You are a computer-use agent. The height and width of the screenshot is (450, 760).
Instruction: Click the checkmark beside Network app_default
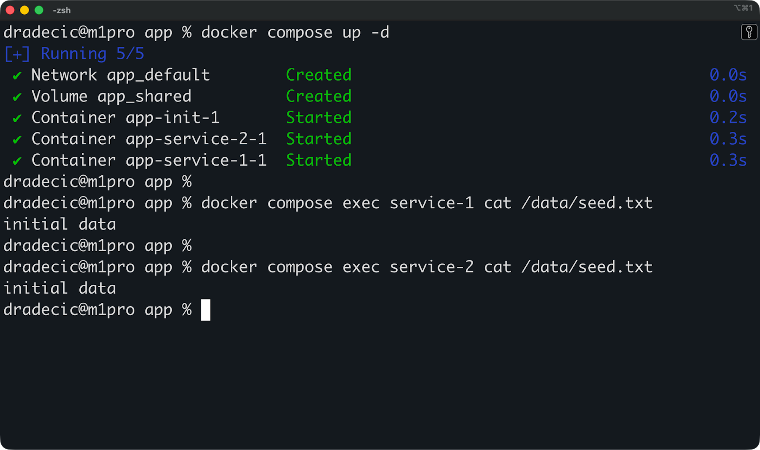click(x=17, y=75)
